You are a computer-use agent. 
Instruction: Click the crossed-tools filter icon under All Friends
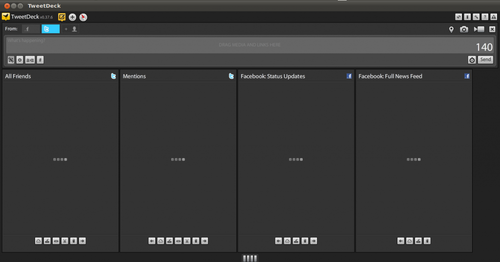[x=65, y=241]
